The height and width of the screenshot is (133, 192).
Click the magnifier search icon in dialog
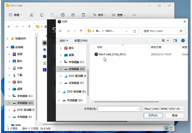[181, 31]
